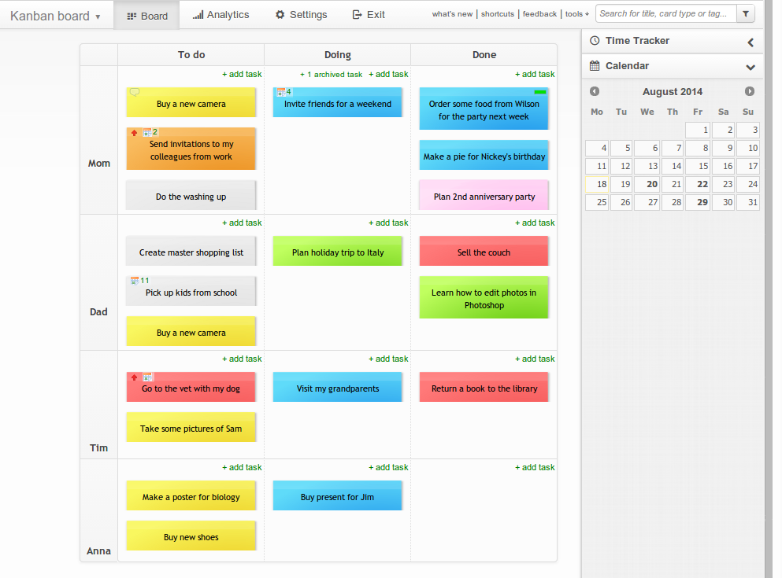Click the "what's new" link
This screenshot has height=578, width=782.
pyautogui.click(x=452, y=13)
